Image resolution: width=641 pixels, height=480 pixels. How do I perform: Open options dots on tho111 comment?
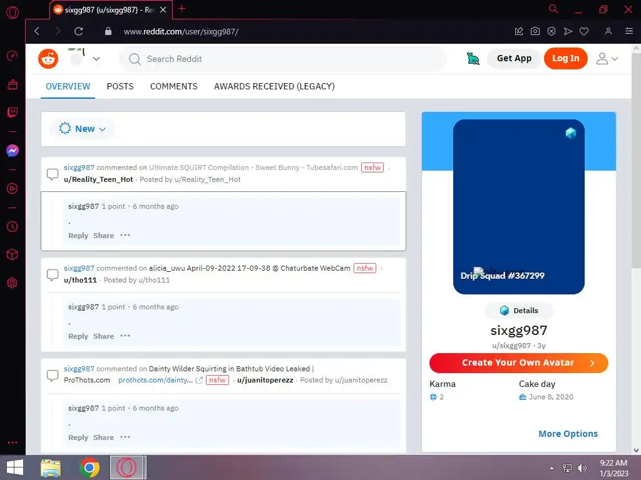click(x=125, y=336)
